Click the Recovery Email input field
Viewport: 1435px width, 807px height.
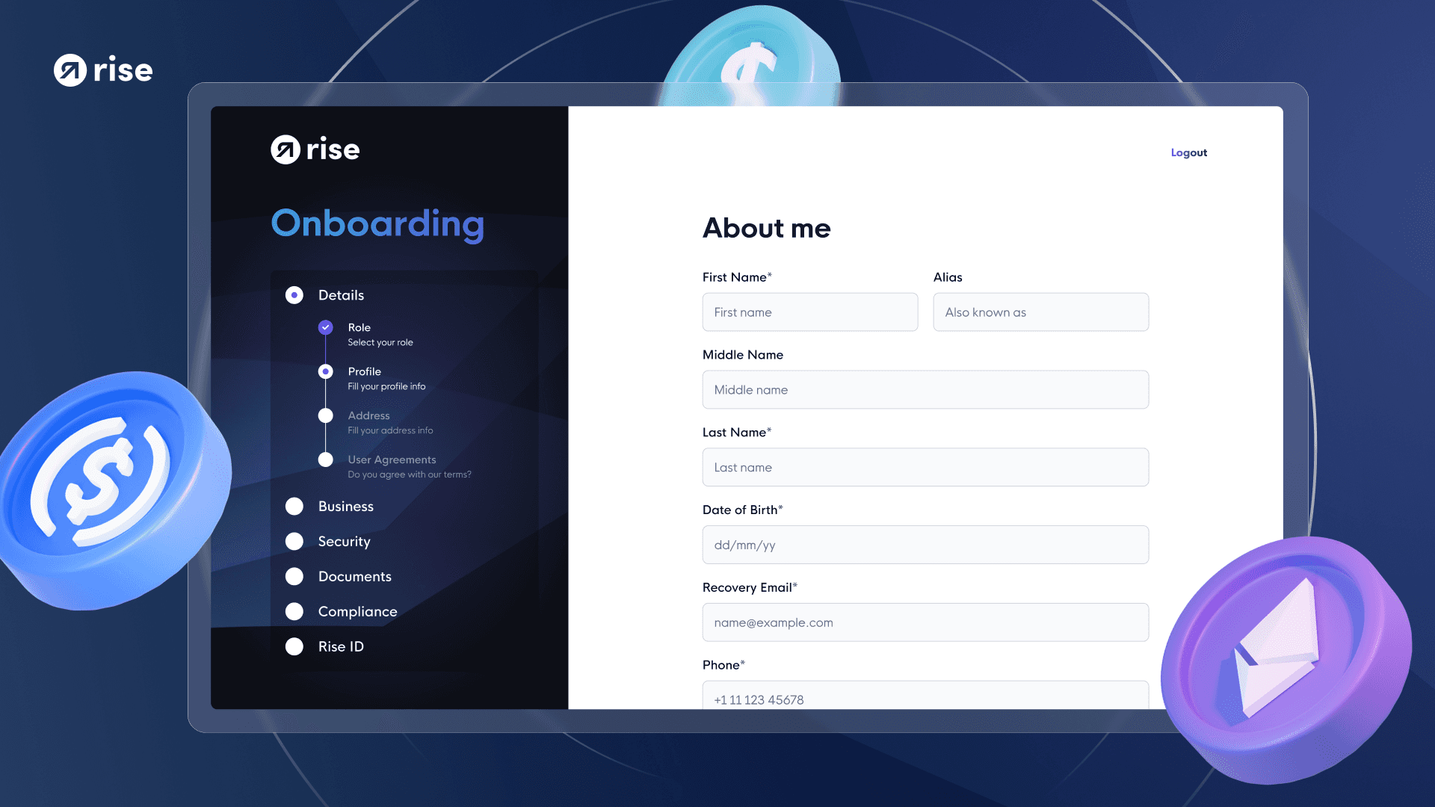pyautogui.click(x=926, y=623)
